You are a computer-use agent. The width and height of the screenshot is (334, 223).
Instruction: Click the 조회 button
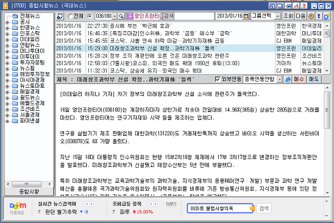(288, 16)
